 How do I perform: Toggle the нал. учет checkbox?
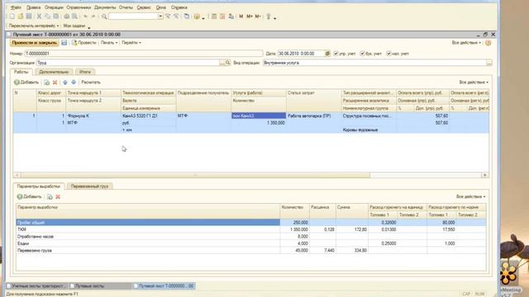tap(388, 54)
